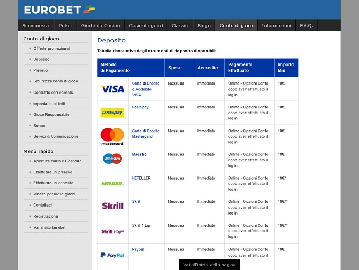Viewport: 359px width, 270px height.
Task: Switch to the Poker tab
Action: (65, 25)
